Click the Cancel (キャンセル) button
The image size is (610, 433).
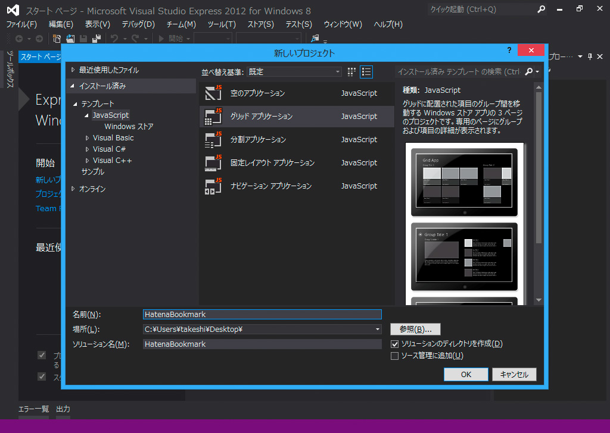(x=514, y=374)
